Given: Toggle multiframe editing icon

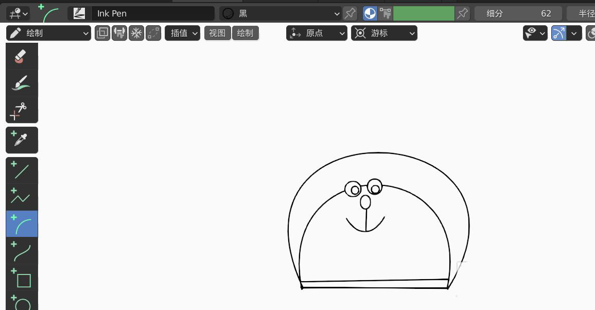Looking at the screenshot, I should (102, 33).
